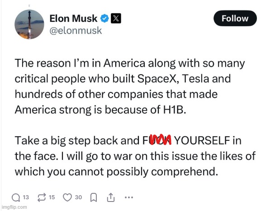Open the rocket profile avatar picture
Screen dimensions: 275x211
coord(30,24)
